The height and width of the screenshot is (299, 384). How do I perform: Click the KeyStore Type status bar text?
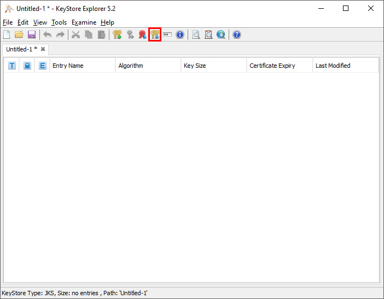tap(75, 293)
